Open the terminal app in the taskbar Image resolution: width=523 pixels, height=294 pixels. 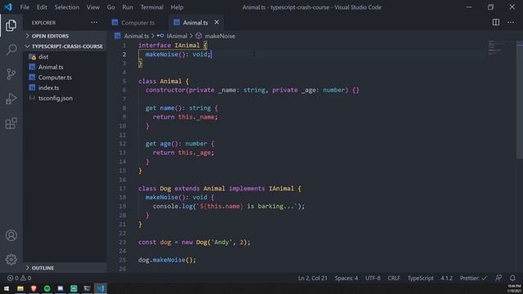87,288
